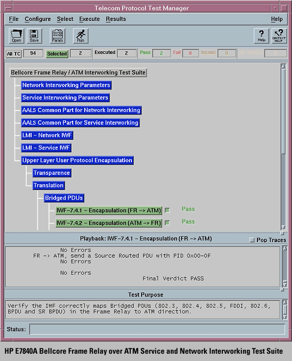Image resolution: width=292 pixels, height=361 pixels.
Task: Click the Selected filter button
Action: (x=57, y=54)
